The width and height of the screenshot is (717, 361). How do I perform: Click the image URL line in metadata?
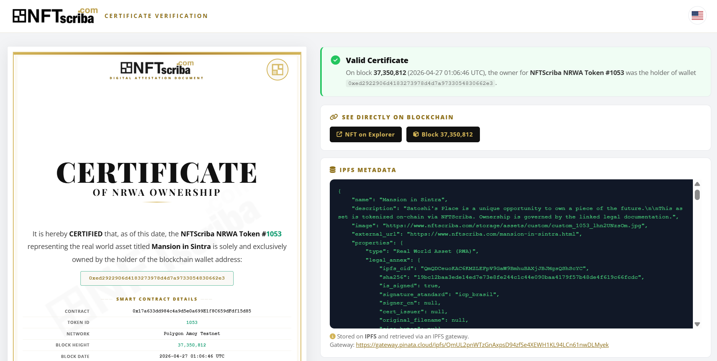(x=500, y=226)
